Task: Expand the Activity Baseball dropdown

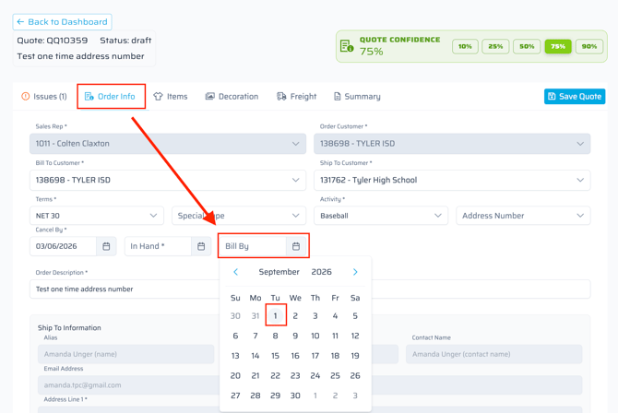Action: [380, 216]
